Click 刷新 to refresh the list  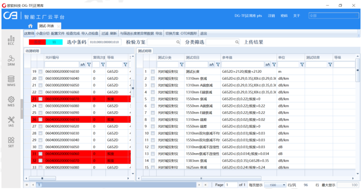coord(113,34)
